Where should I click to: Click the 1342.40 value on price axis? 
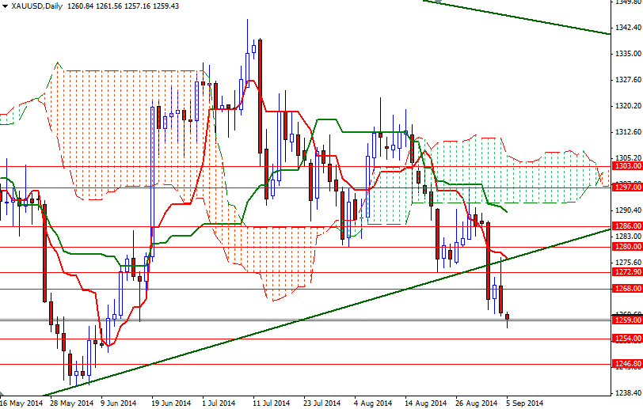coord(627,28)
